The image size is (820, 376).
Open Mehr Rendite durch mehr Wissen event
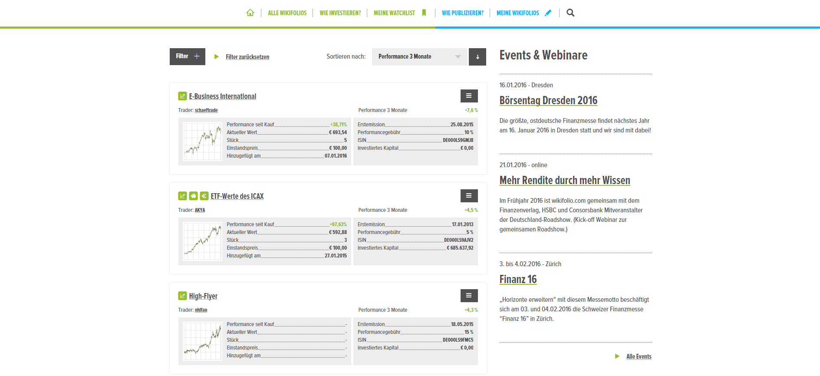click(565, 180)
